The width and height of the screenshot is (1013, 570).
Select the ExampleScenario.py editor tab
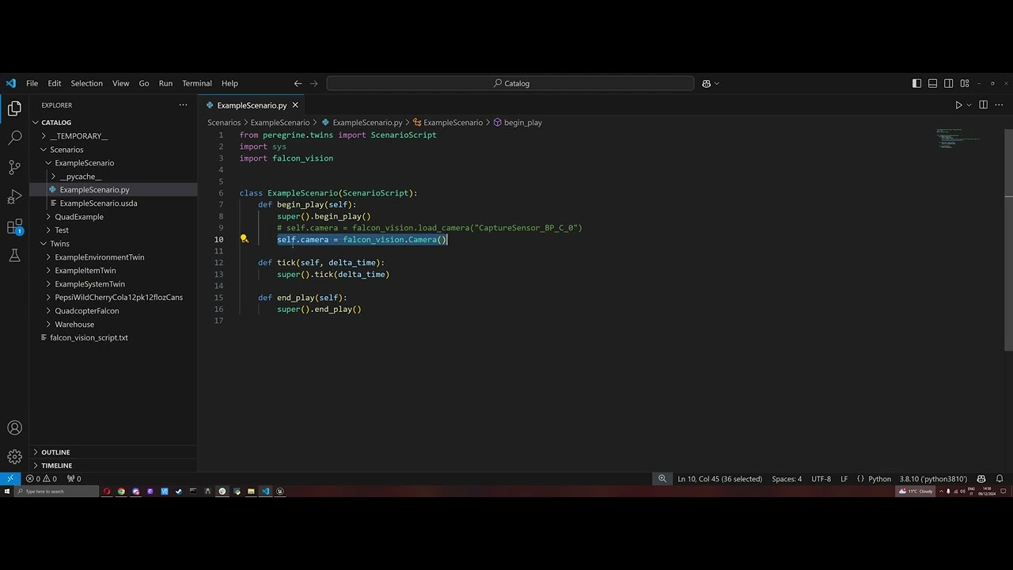pos(252,104)
